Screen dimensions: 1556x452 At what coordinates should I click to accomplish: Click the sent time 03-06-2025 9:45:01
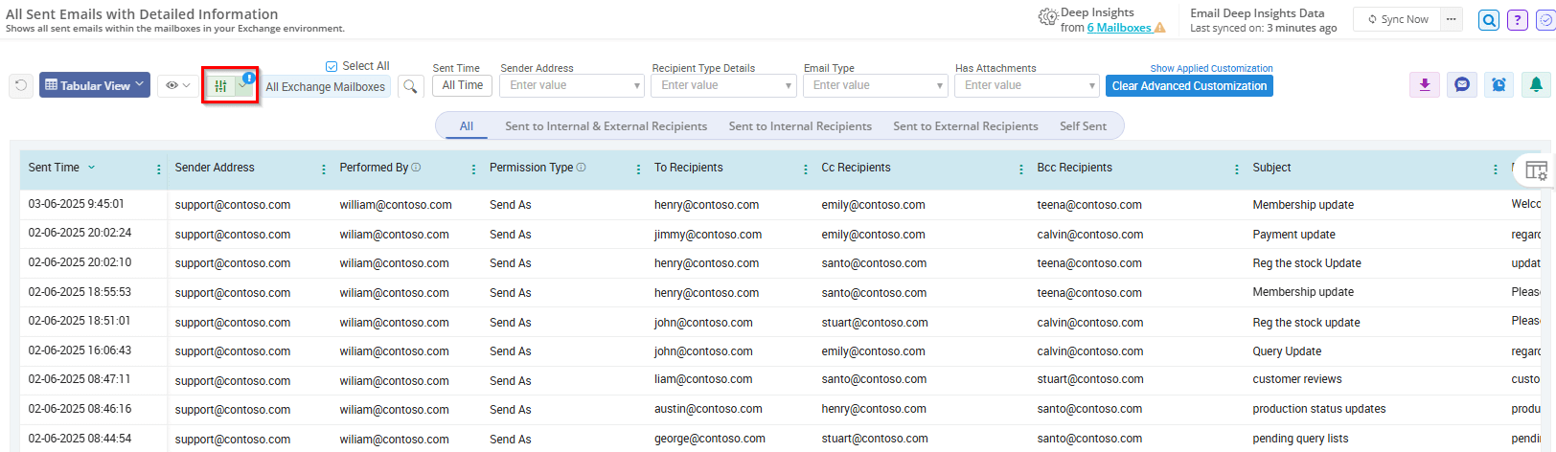tap(76, 204)
